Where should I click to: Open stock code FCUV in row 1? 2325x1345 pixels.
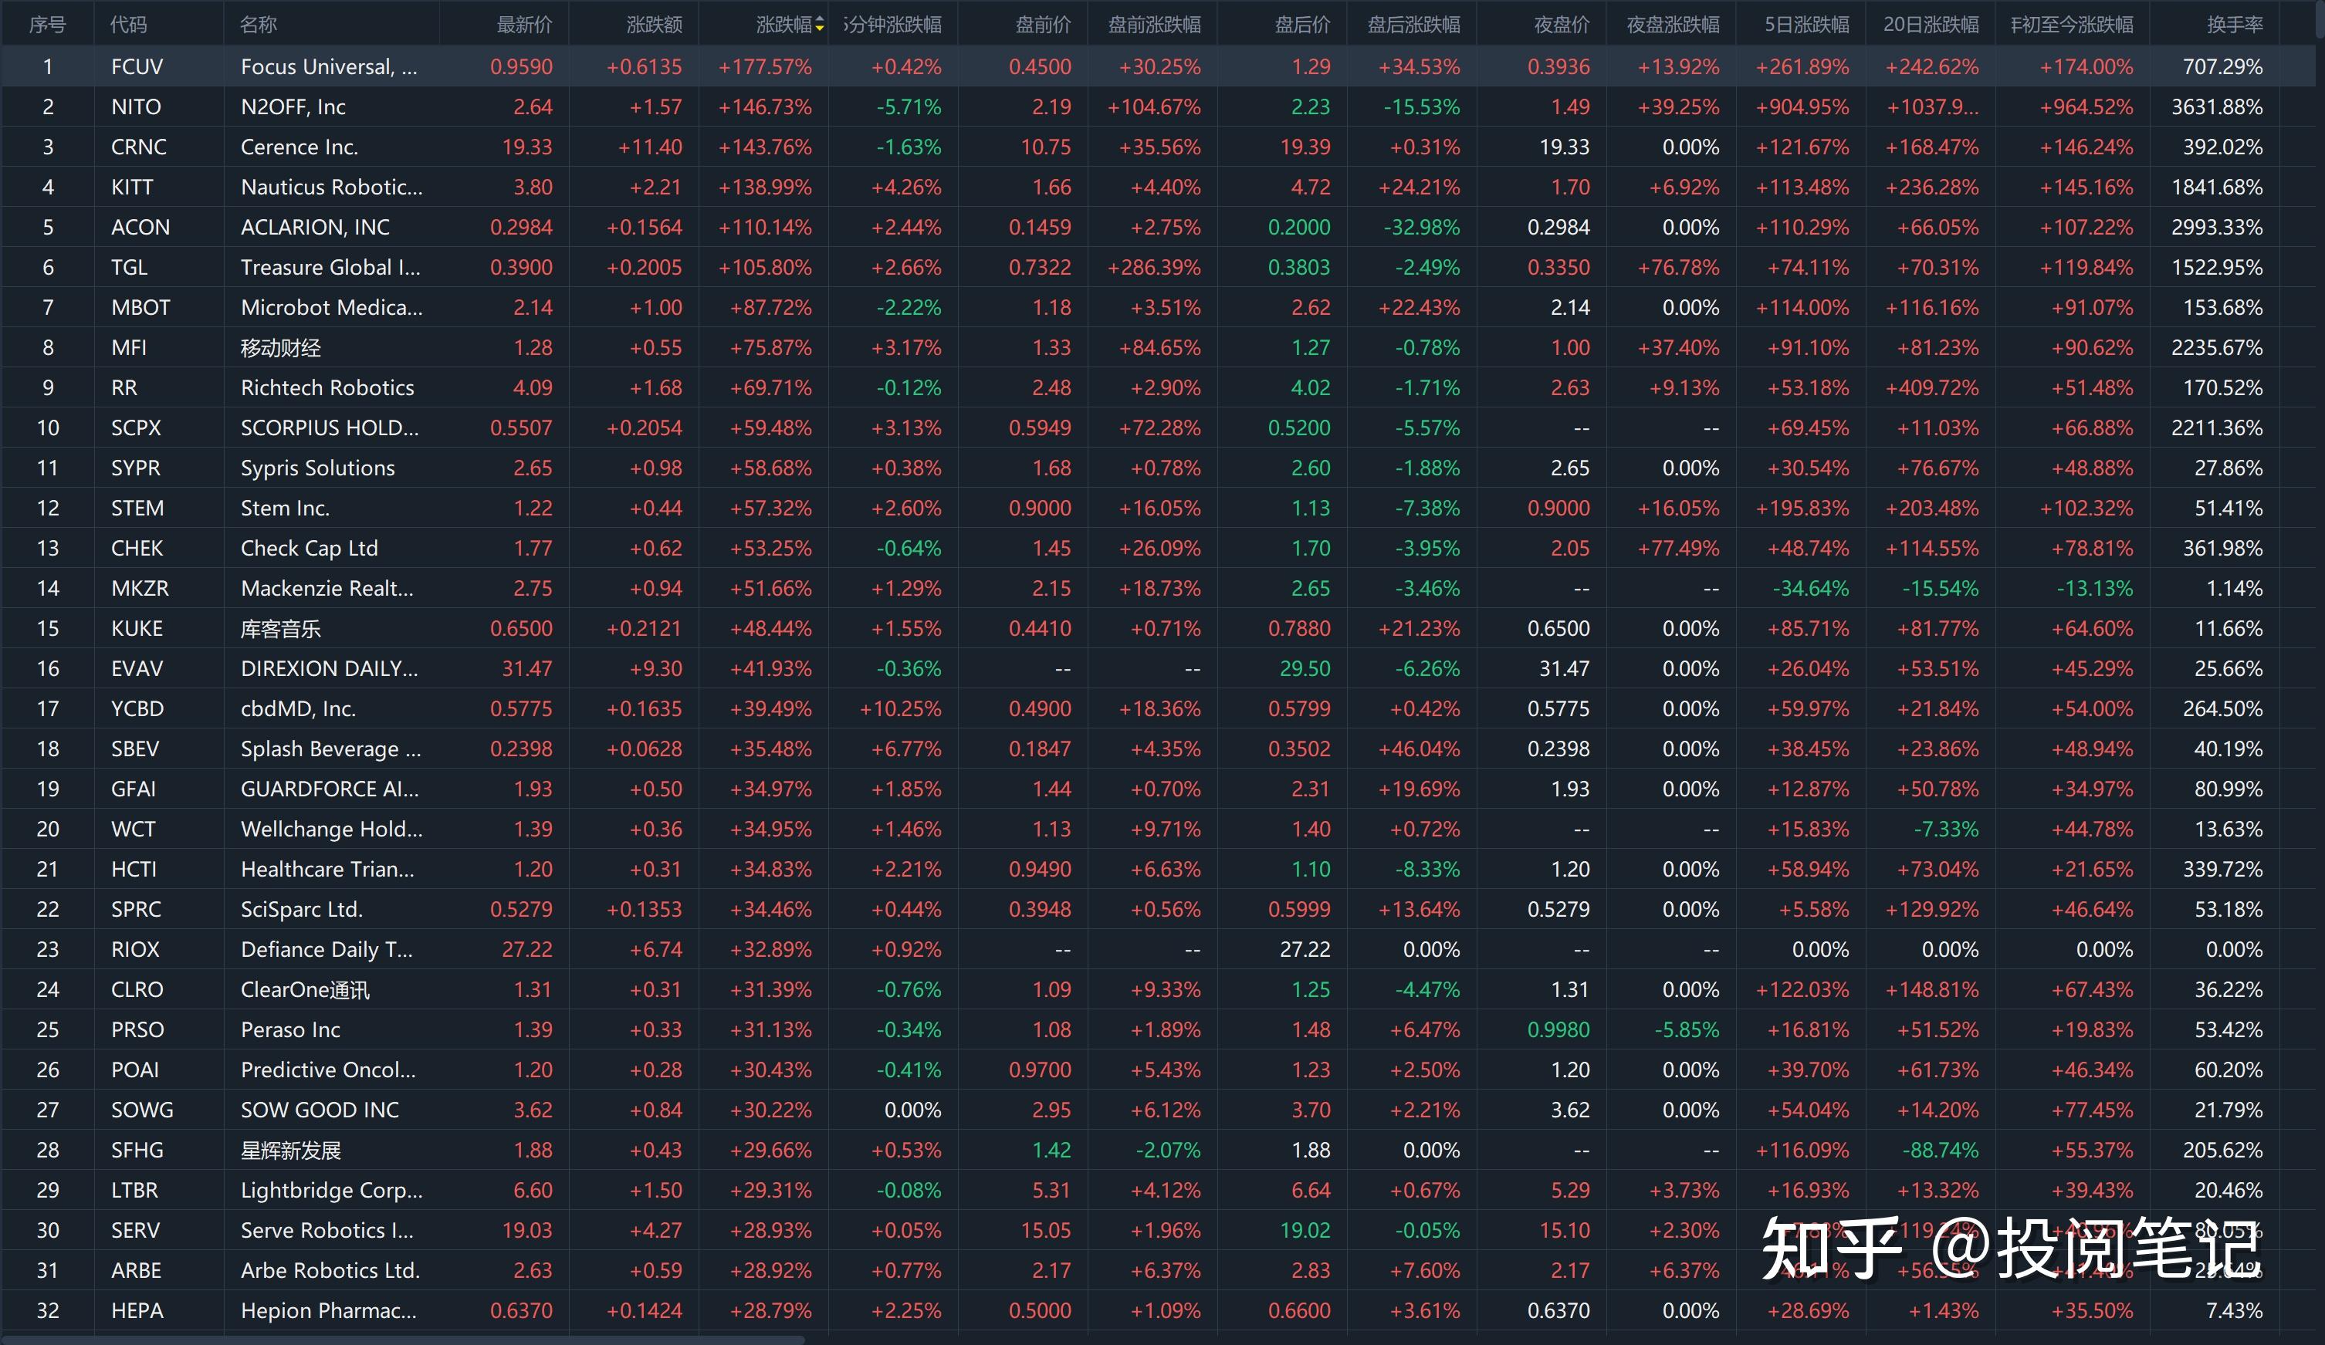[x=137, y=66]
